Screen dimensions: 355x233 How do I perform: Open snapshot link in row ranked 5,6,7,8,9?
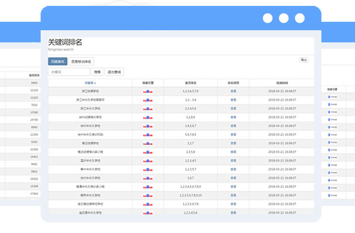(x=233, y=134)
